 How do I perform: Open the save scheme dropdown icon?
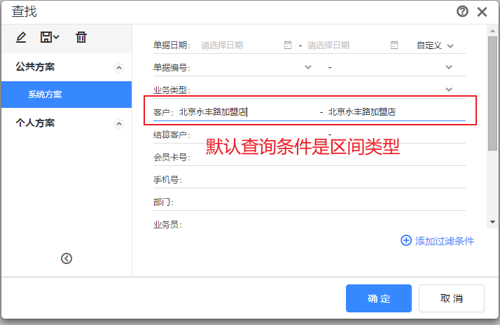[50, 37]
